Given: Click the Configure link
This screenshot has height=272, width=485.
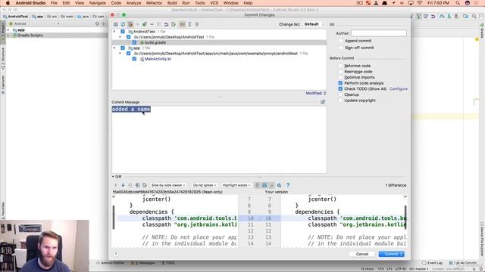Looking at the screenshot, I should [399, 89].
